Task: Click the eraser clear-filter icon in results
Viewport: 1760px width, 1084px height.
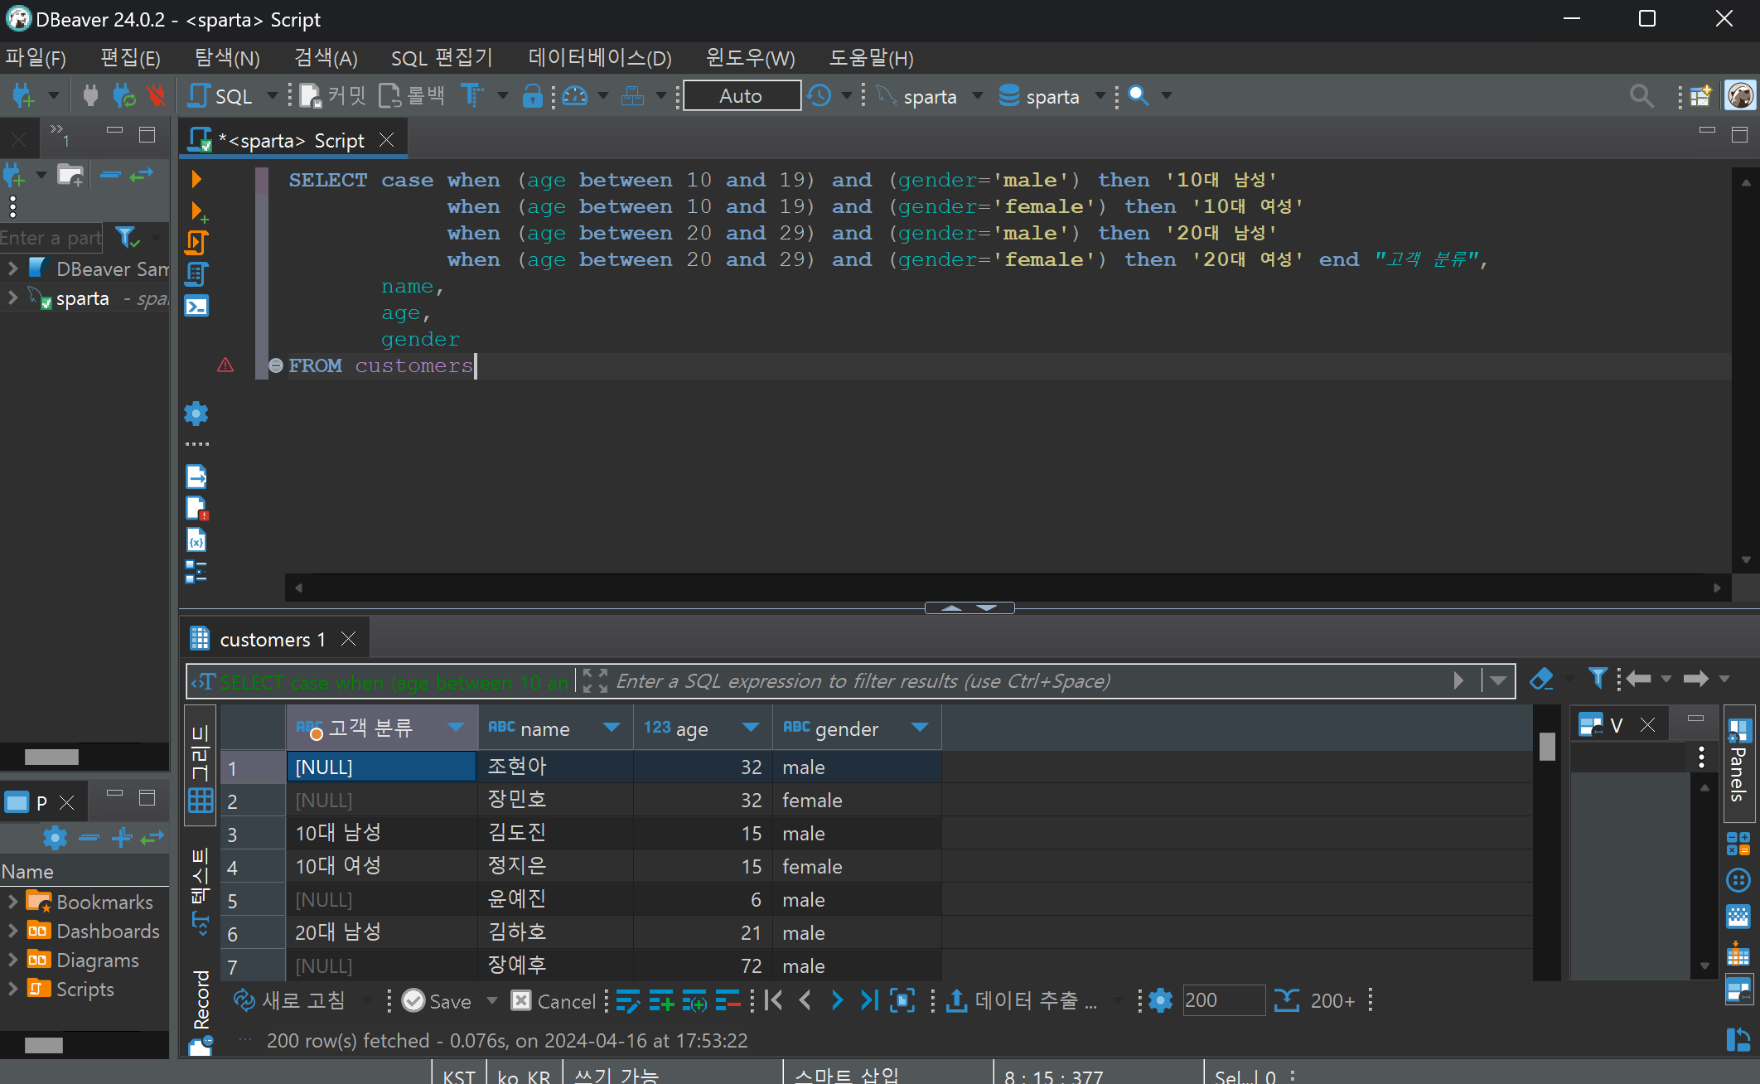Action: click(1540, 680)
